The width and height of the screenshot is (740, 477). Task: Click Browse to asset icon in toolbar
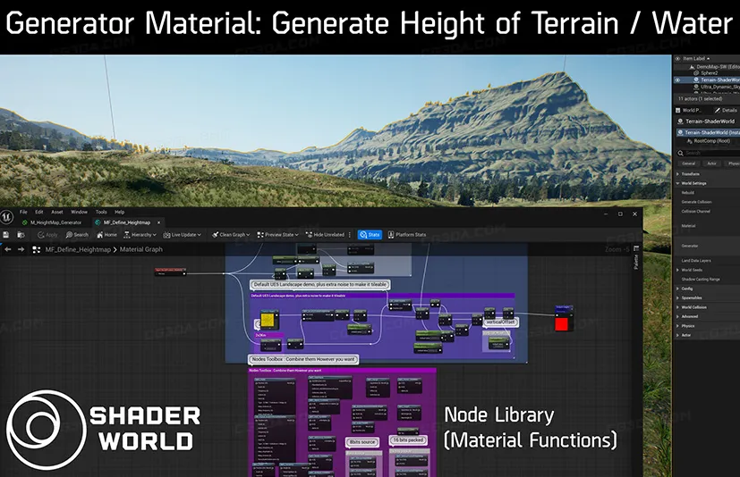tap(21, 235)
